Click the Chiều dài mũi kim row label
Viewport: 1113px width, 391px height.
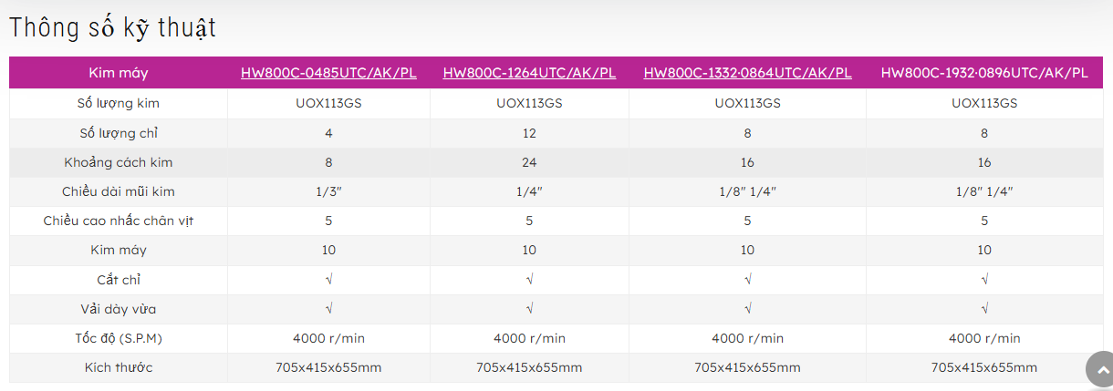coord(119,191)
